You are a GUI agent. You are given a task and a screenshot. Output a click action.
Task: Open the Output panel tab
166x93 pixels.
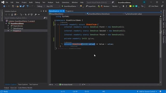(x=6, y=88)
